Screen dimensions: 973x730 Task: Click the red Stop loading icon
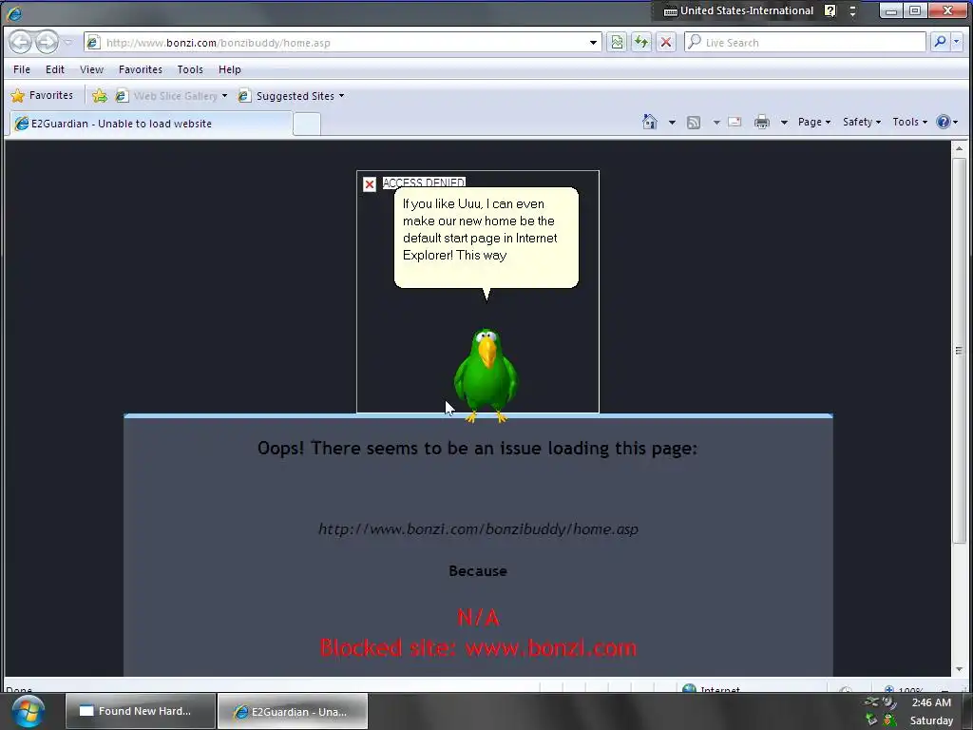pyautogui.click(x=666, y=42)
